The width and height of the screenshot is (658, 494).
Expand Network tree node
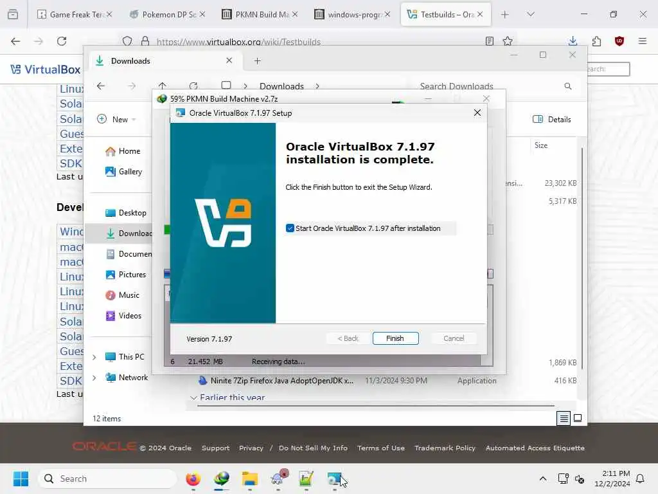94,378
